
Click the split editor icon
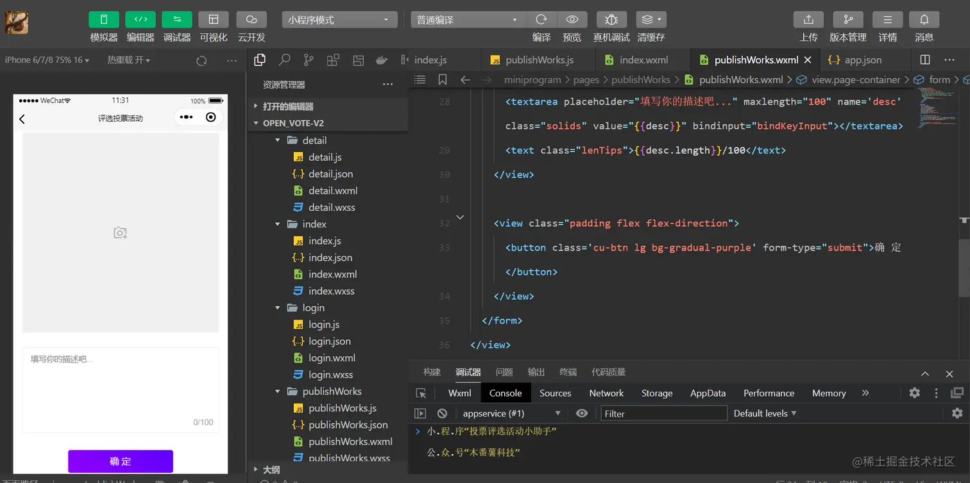925,60
